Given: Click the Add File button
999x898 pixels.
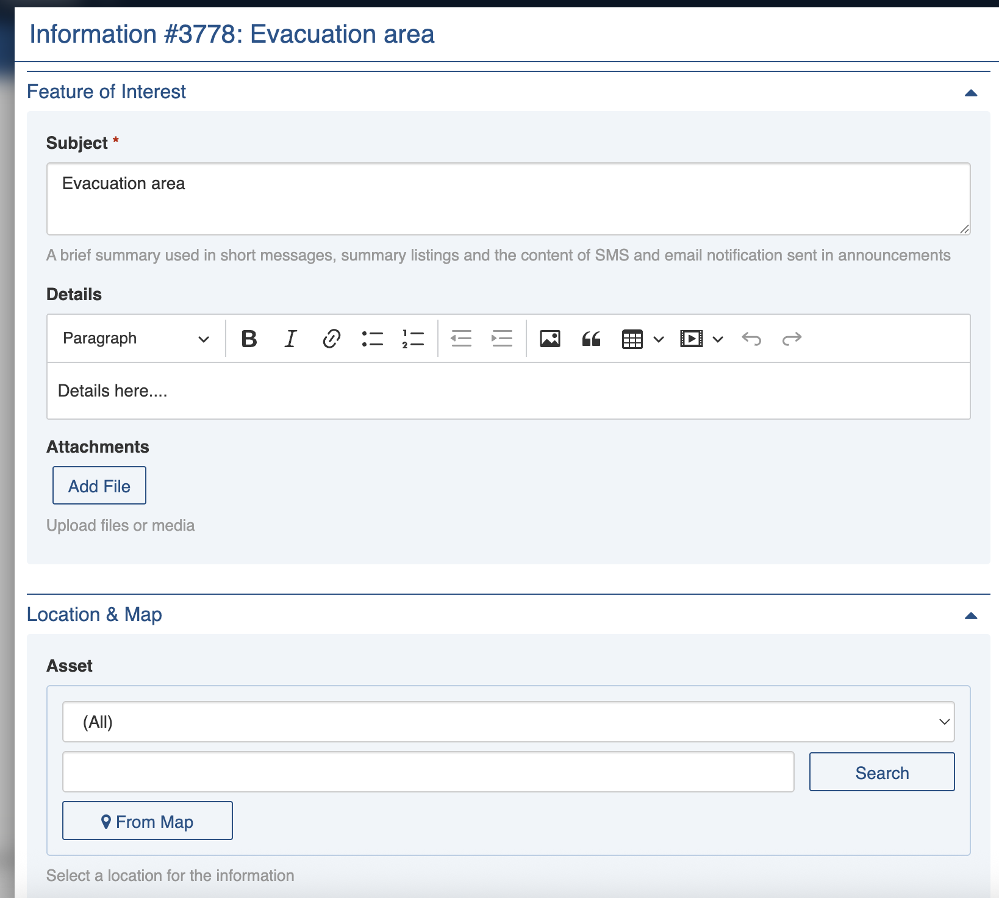Looking at the screenshot, I should tap(99, 486).
